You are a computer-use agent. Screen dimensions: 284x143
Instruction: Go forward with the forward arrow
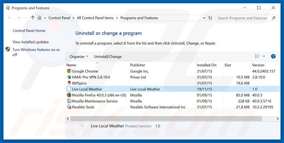click(18, 18)
